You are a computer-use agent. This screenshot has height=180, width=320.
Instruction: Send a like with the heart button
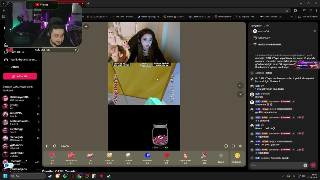(x=313, y=165)
